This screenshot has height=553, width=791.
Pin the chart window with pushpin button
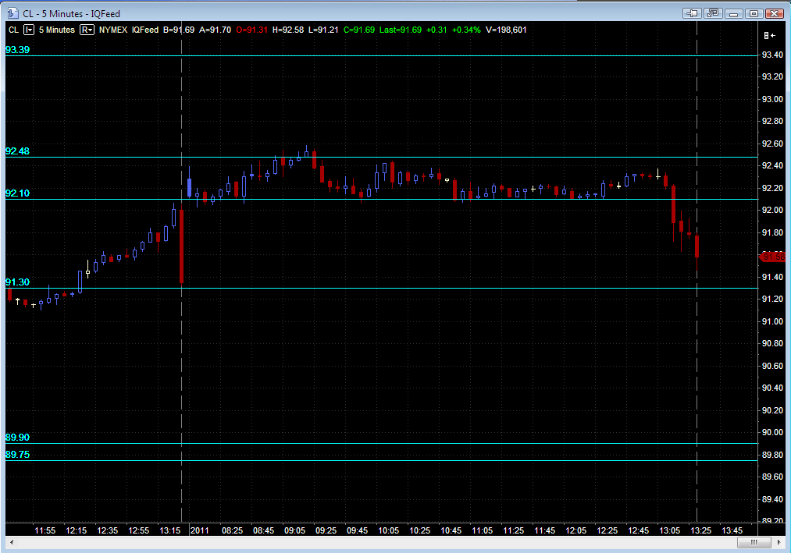click(x=692, y=13)
